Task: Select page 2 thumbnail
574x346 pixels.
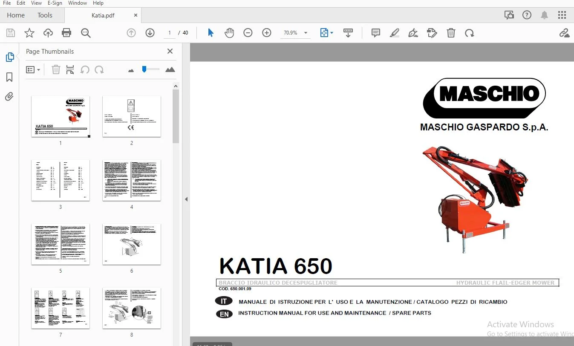Action: (x=132, y=116)
